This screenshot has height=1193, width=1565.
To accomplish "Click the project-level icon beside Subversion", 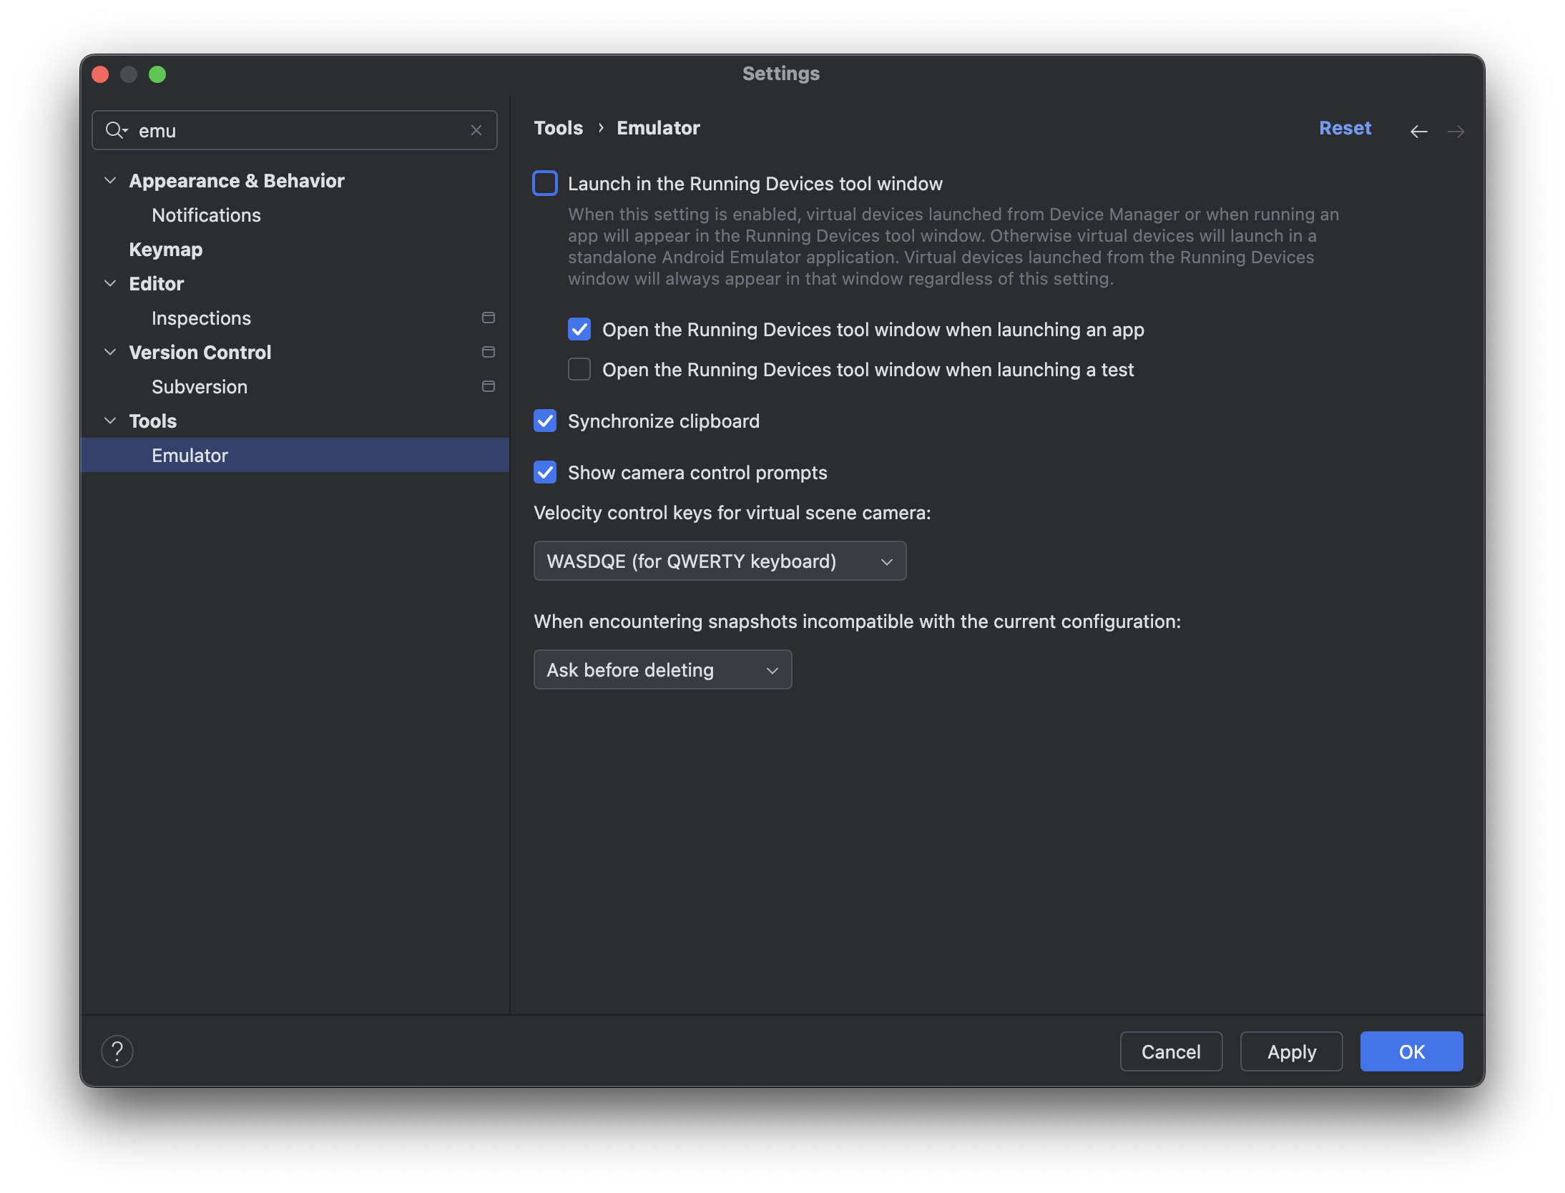I will pos(489,386).
